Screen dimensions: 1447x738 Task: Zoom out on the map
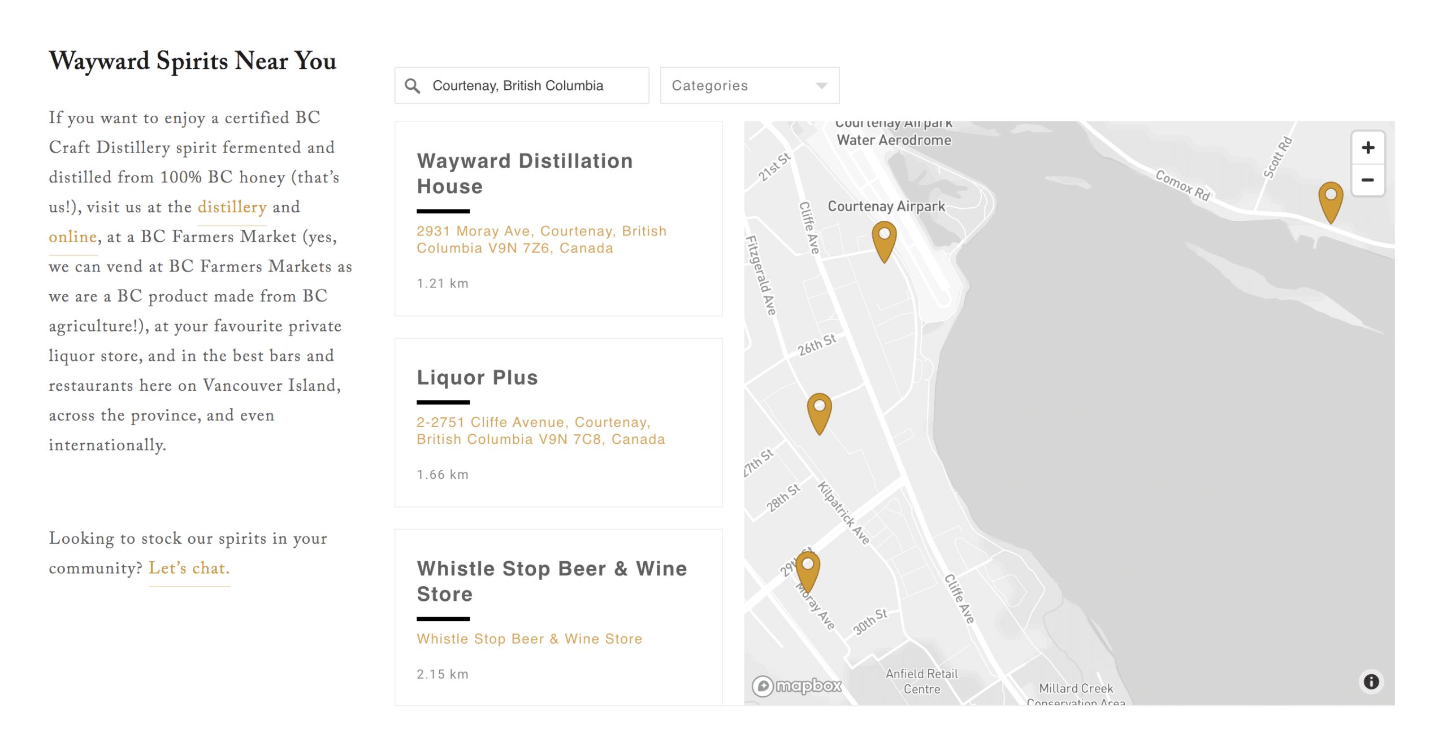pos(1367,180)
